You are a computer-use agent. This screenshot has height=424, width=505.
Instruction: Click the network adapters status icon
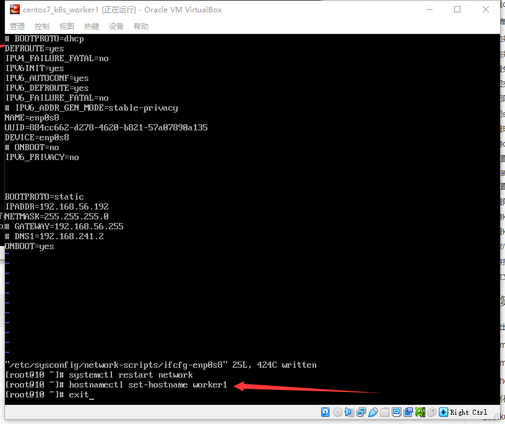(361, 412)
